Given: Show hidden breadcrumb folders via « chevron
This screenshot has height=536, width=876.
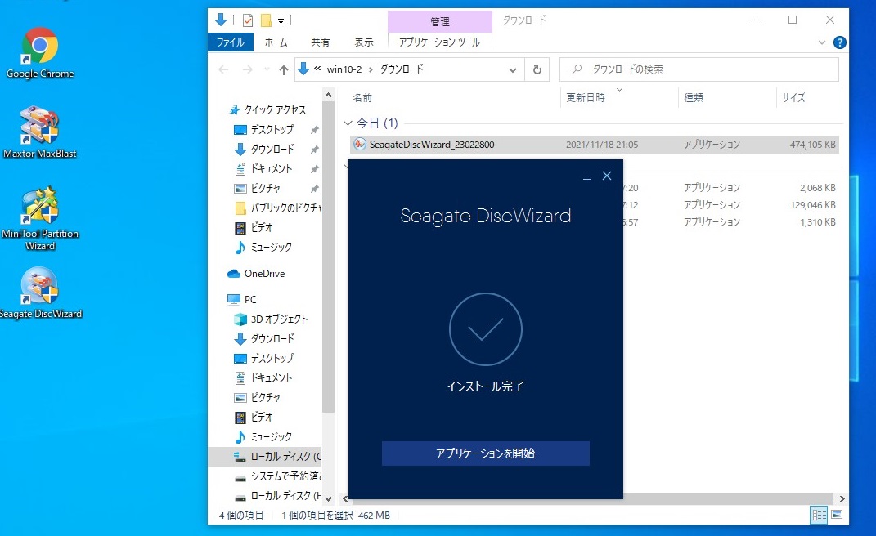Looking at the screenshot, I should click(317, 69).
